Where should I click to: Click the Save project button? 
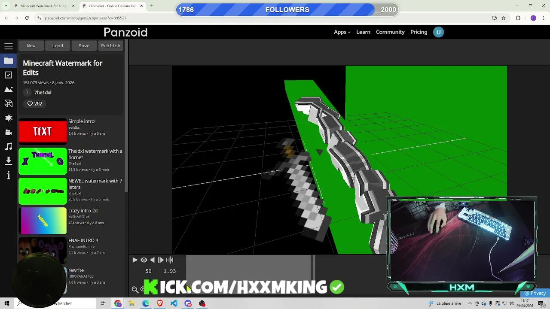(84, 45)
